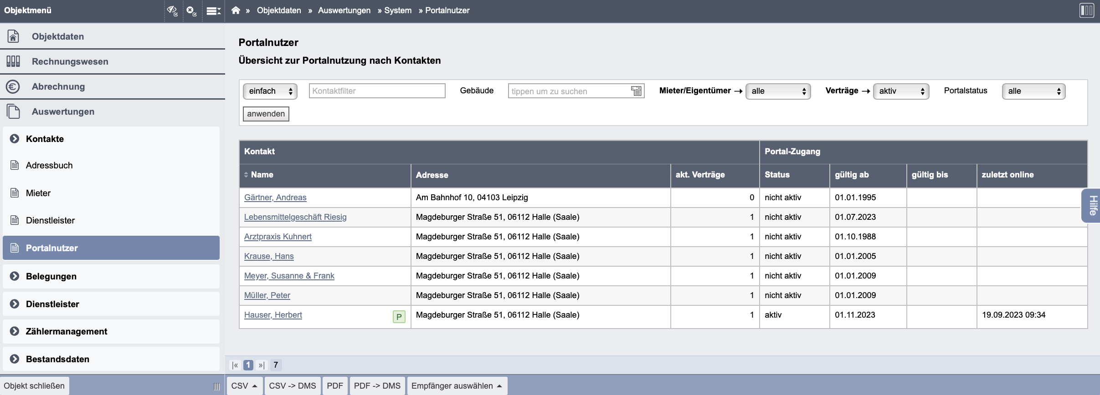Open Abrechnung main menu
Screen dimensions: 1100x395
pos(113,86)
